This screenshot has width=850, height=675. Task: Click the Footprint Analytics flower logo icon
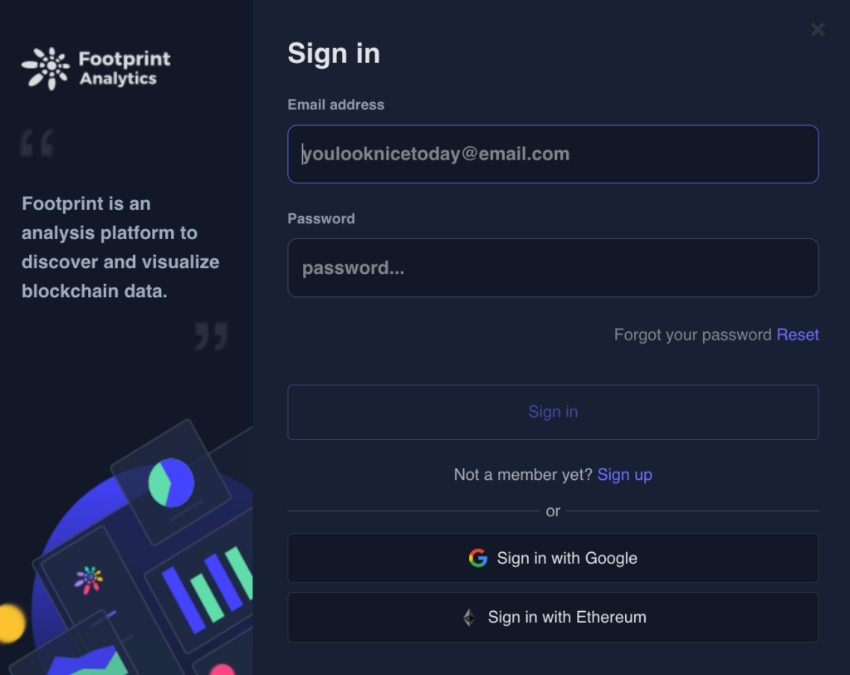[x=46, y=68]
